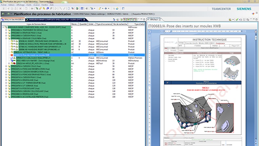
Task: Close the INNER COMPOSITE SHELL ASSY tab
Action: pos(84,20)
